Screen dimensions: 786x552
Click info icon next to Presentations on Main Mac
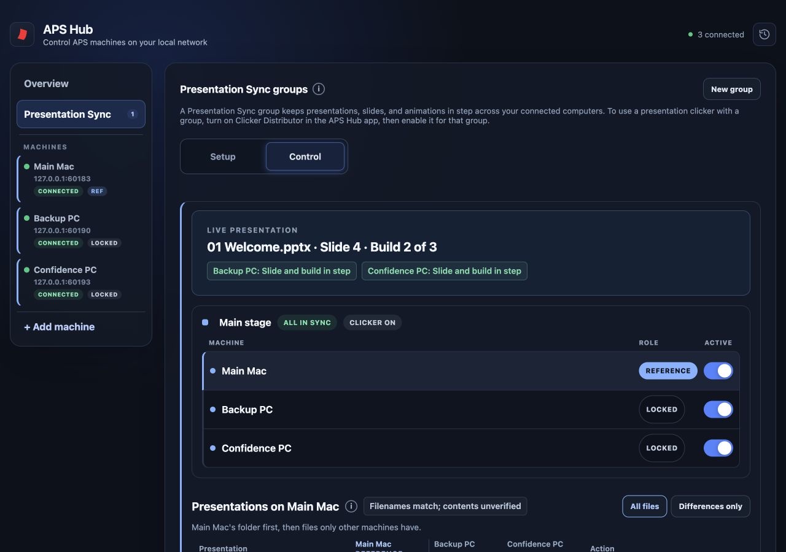coord(351,506)
